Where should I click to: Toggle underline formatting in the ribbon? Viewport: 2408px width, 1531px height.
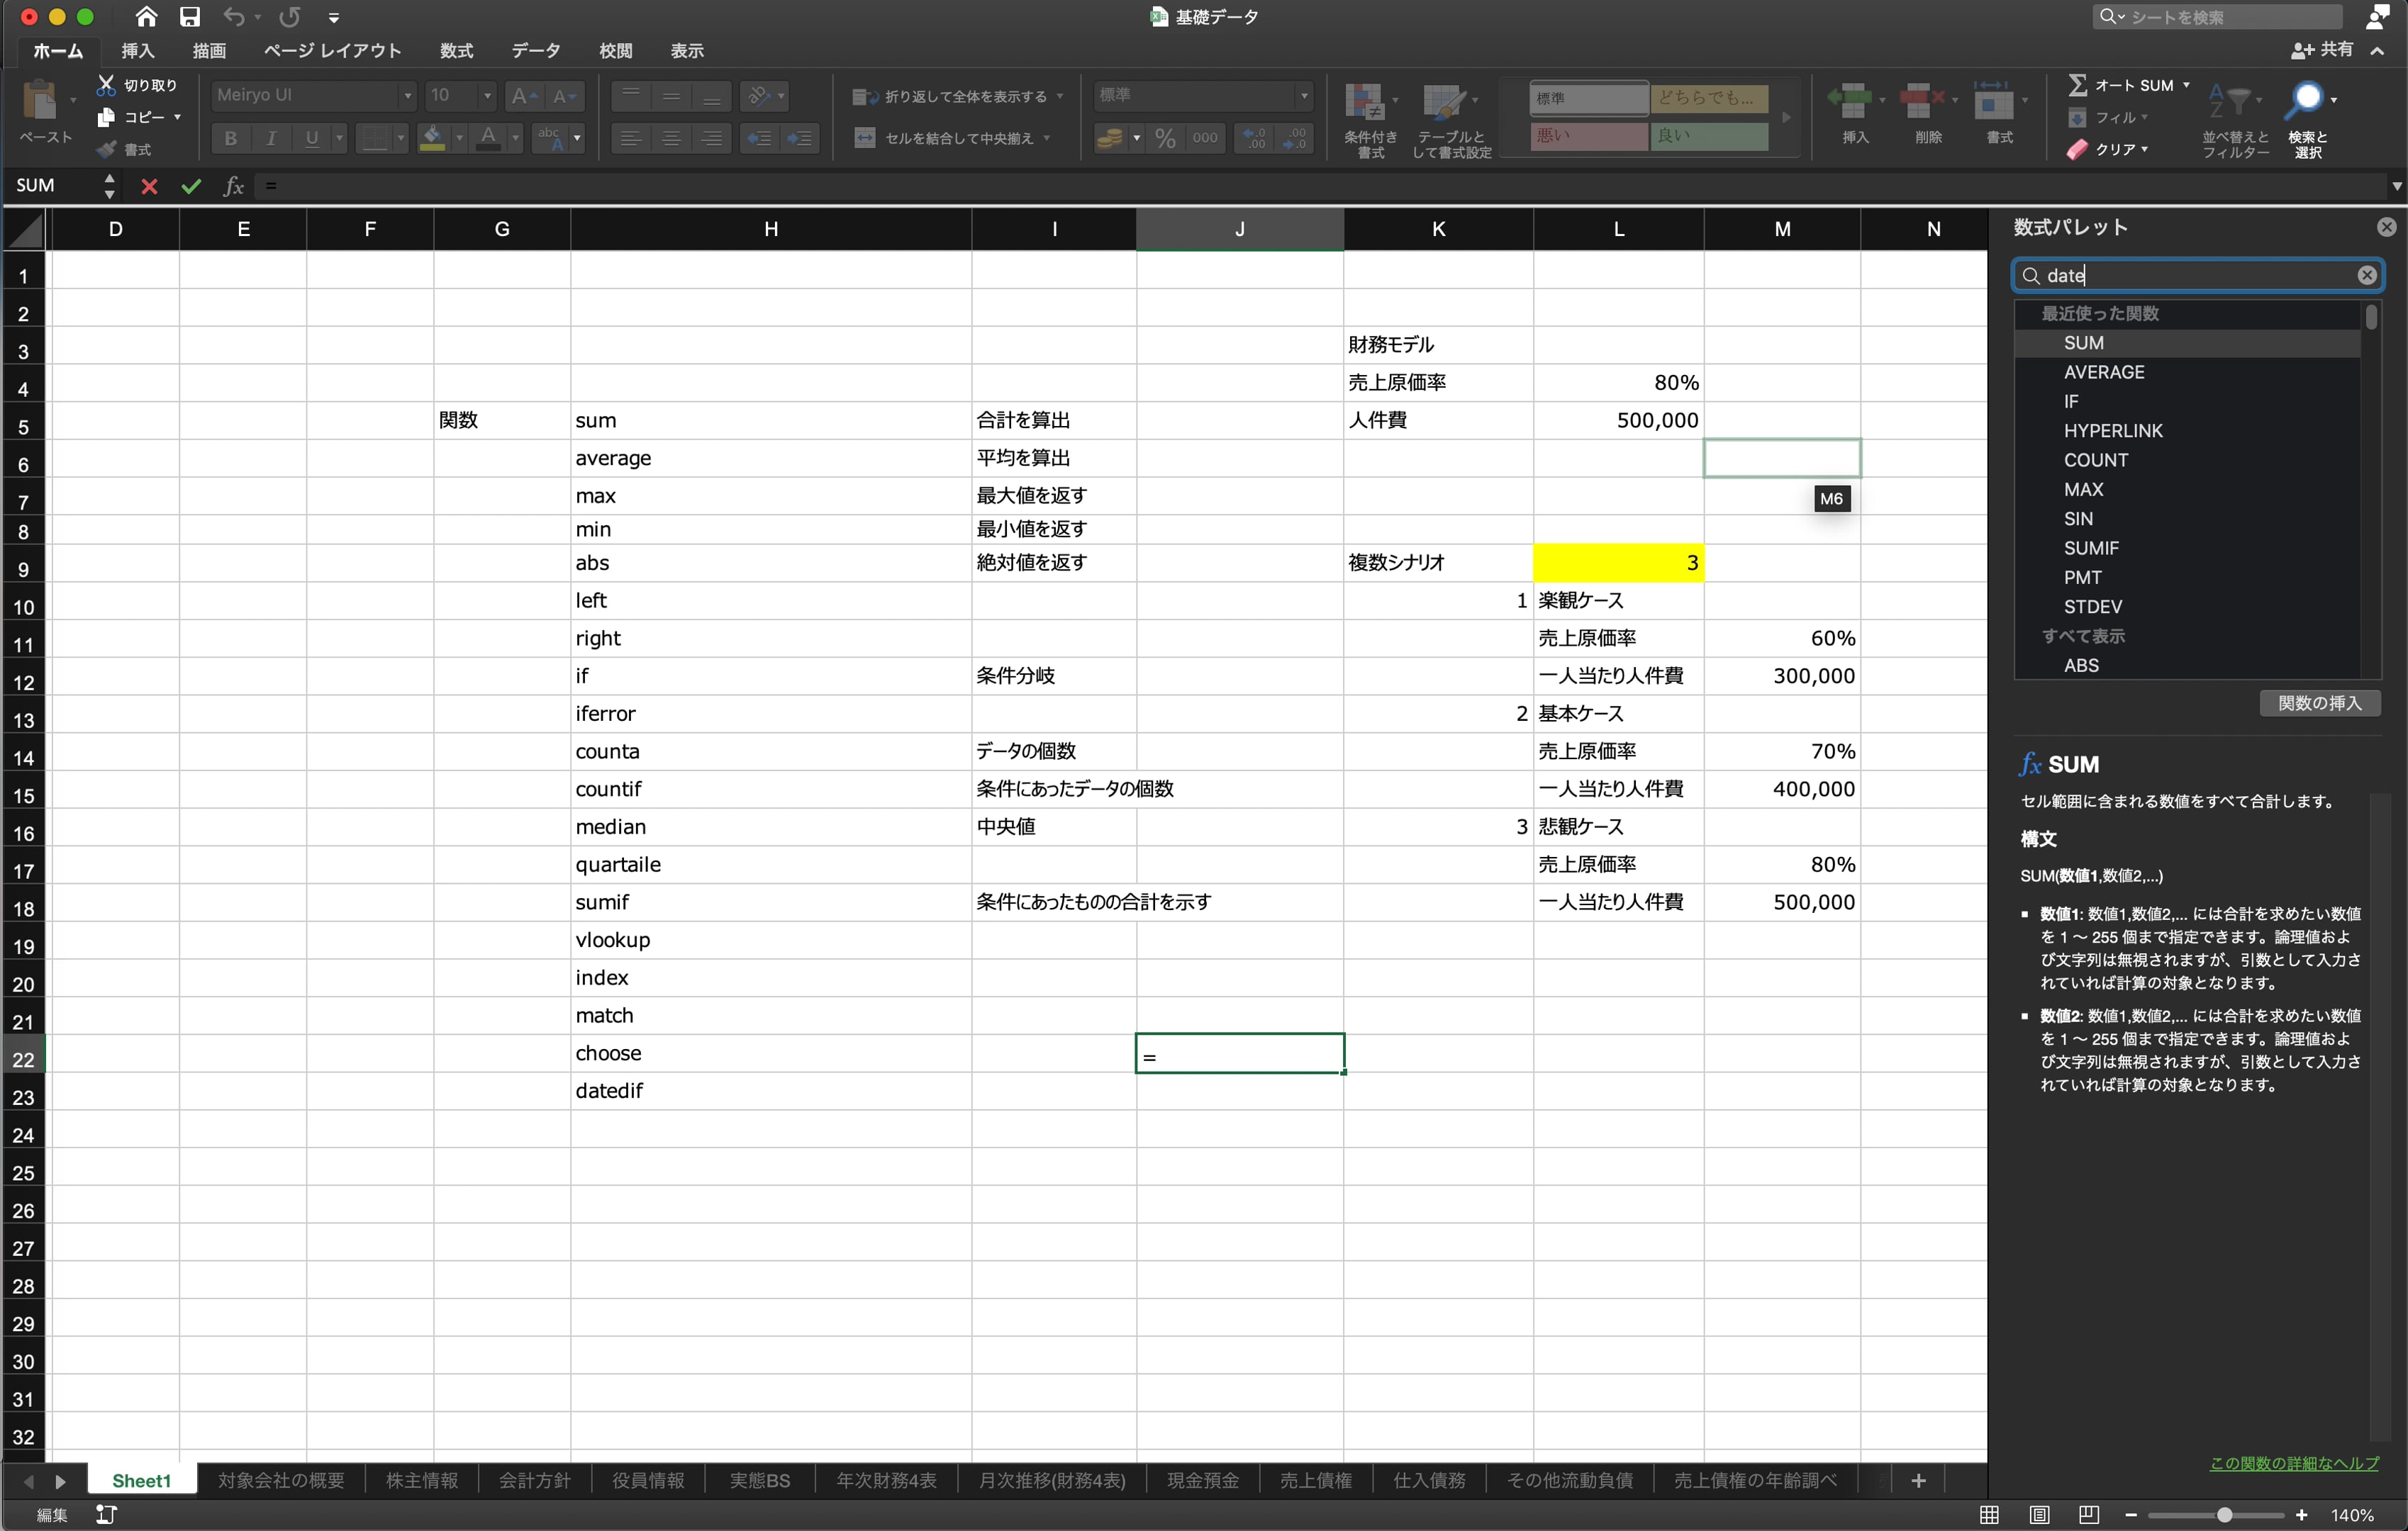311,138
